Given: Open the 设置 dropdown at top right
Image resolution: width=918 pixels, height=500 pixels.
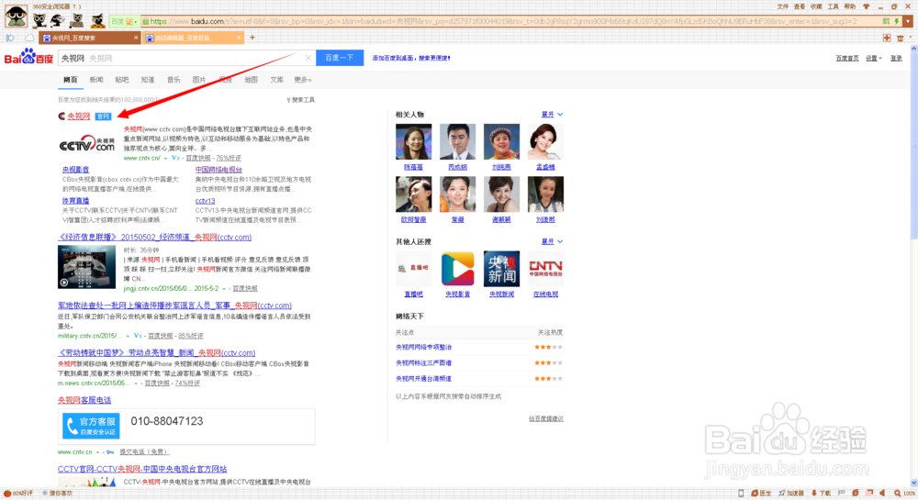Looking at the screenshot, I should coord(874,59).
